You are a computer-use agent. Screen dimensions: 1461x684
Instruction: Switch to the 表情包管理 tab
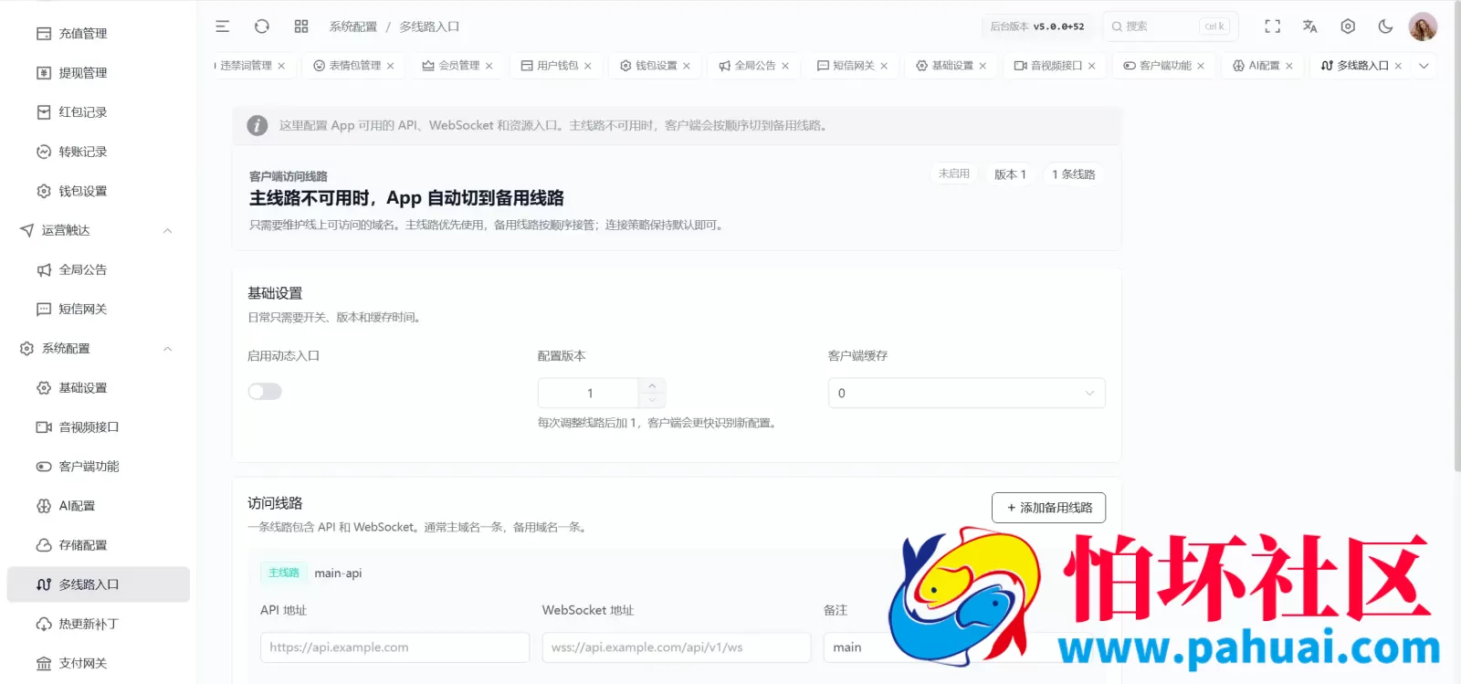354,66
